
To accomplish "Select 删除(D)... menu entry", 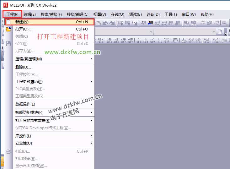I will tap(23, 67).
